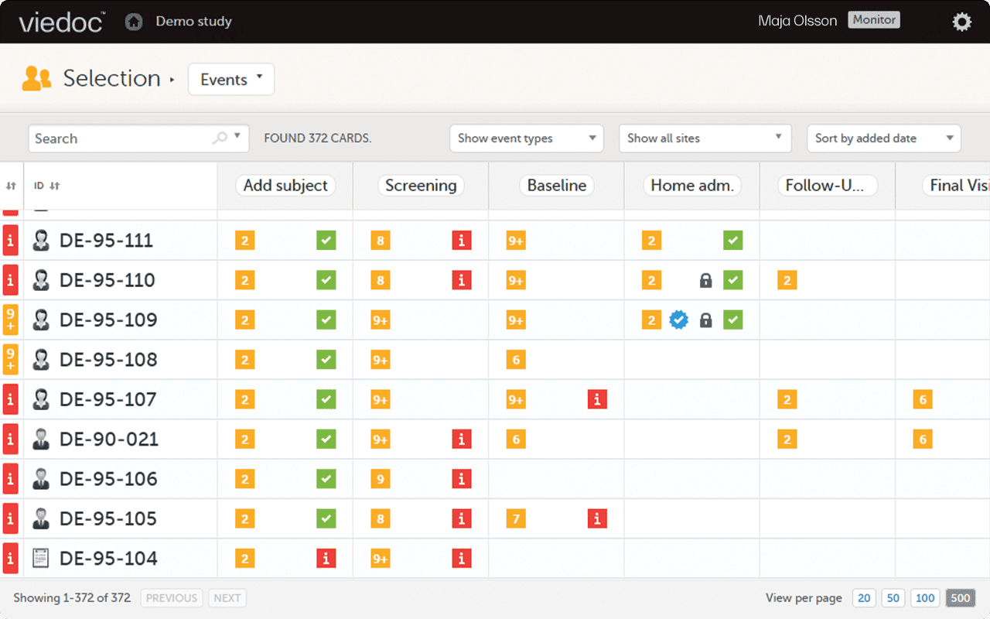Image resolution: width=990 pixels, height=619 pixels.
Task: Click the ID column sort arrows
Action: pyautogui.click(x=54, y=186)
